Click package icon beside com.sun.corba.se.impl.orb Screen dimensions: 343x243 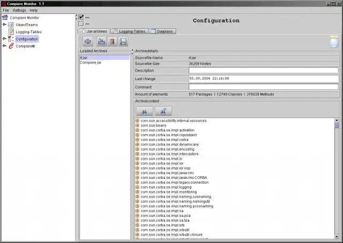click(x=137, y=225)
